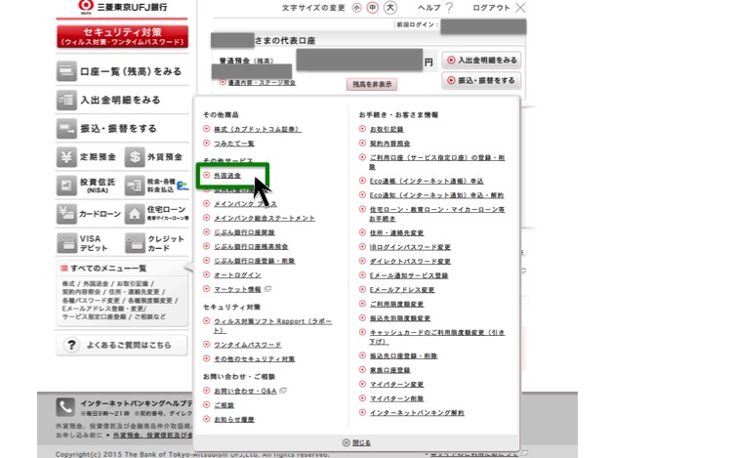732x458 pixels.
Task: Click the telephone icon in the footer
Action: coord(64,406)
